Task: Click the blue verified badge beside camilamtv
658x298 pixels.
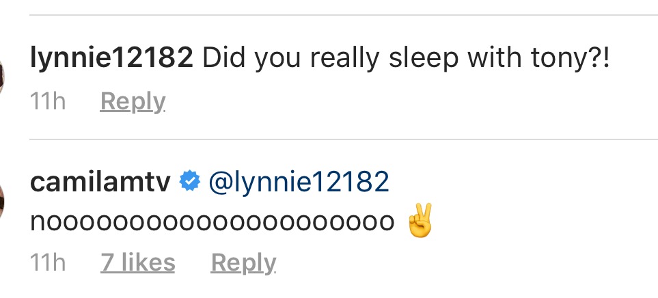Action: click(190, 181)
